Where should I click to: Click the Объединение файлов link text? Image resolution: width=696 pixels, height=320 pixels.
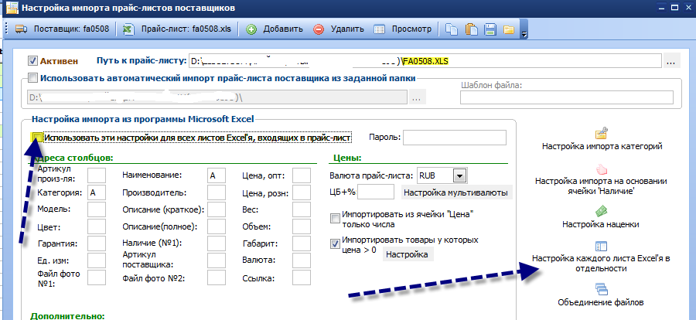click(x=601, y=303)
